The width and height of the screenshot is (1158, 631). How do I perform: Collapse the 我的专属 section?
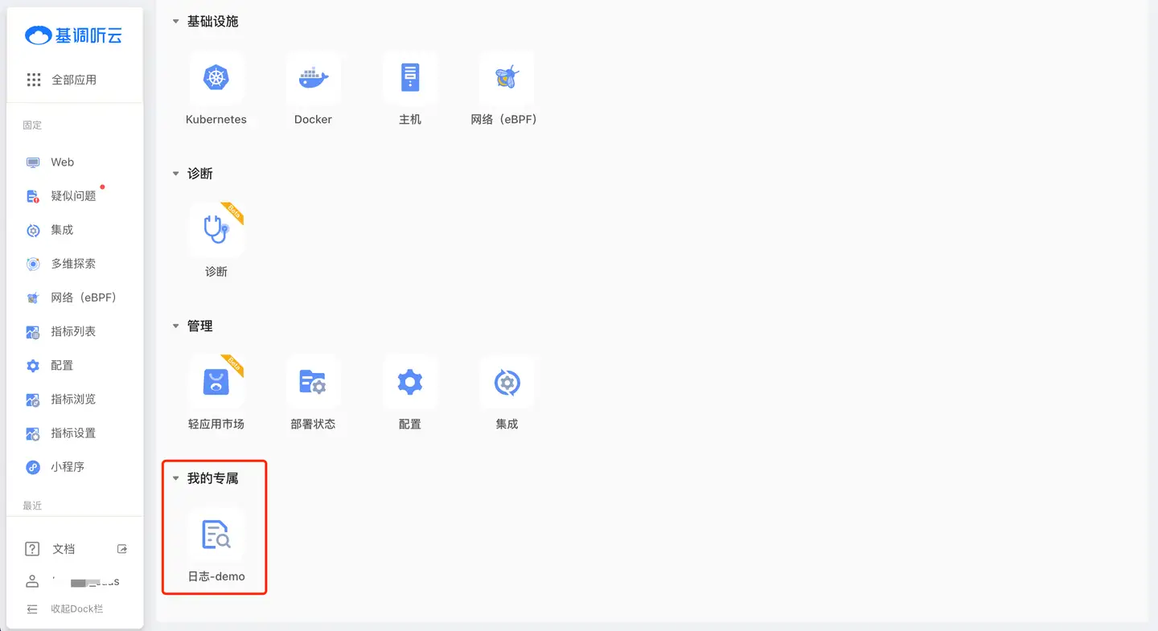click(x=176, y=478)
